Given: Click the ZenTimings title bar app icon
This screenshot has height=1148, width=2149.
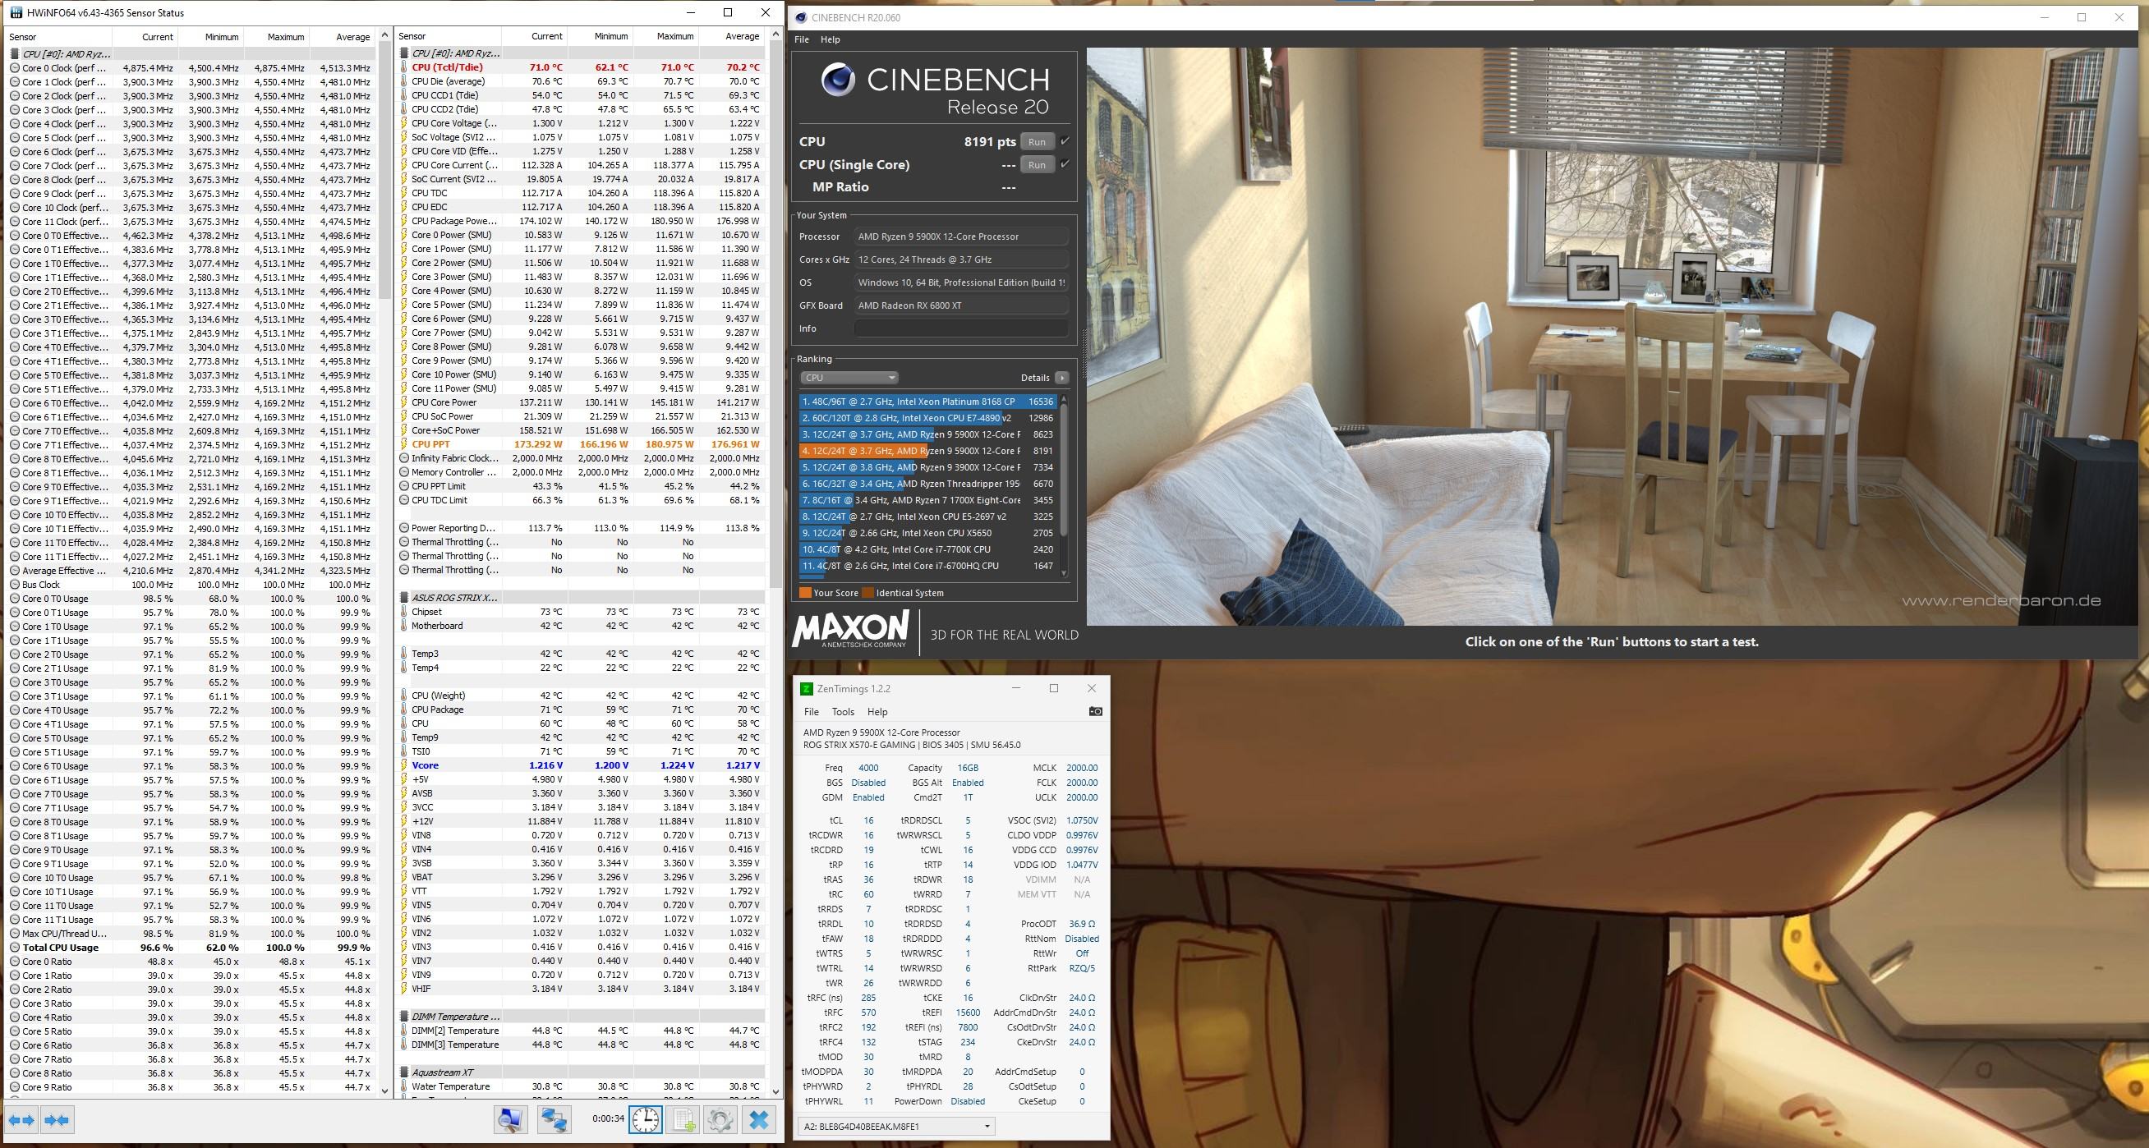Looking at the screenshot, I should point(806,689).
